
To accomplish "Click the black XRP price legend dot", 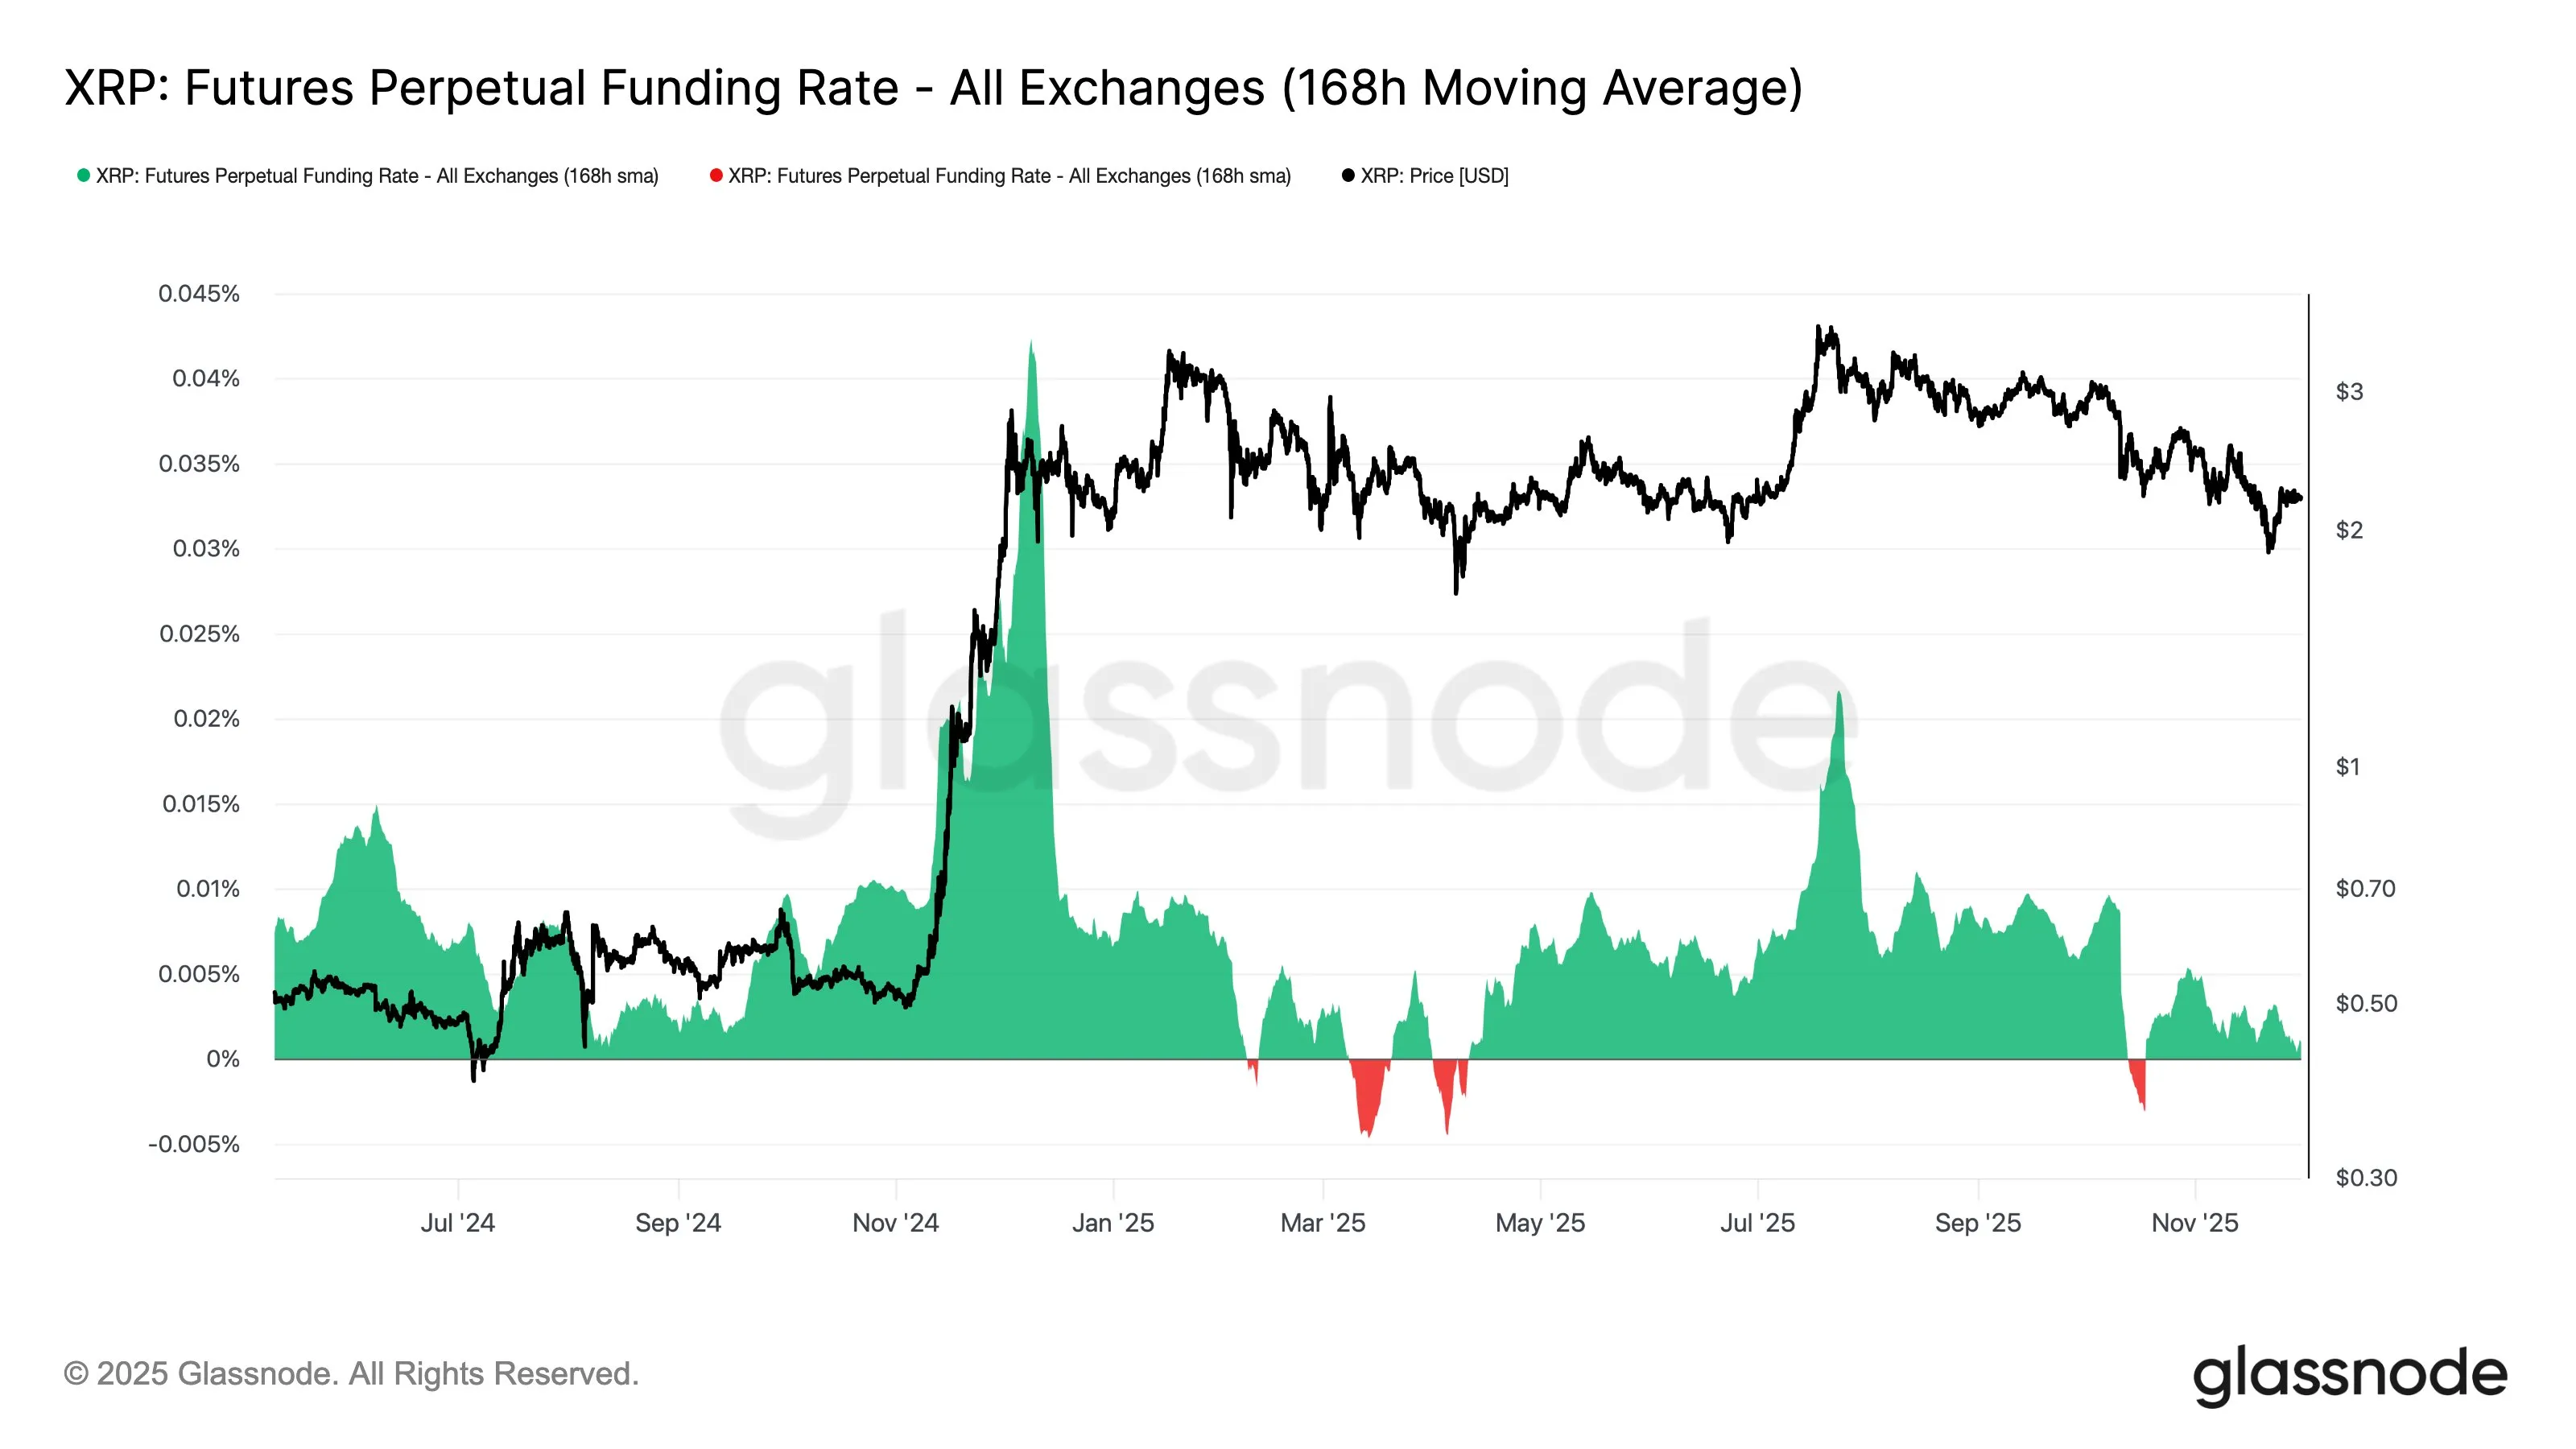I will [1348, 176].
